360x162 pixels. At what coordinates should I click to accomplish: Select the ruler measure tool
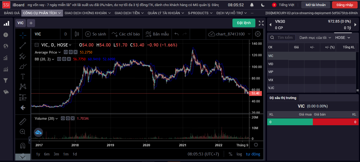tap(23, 122)
